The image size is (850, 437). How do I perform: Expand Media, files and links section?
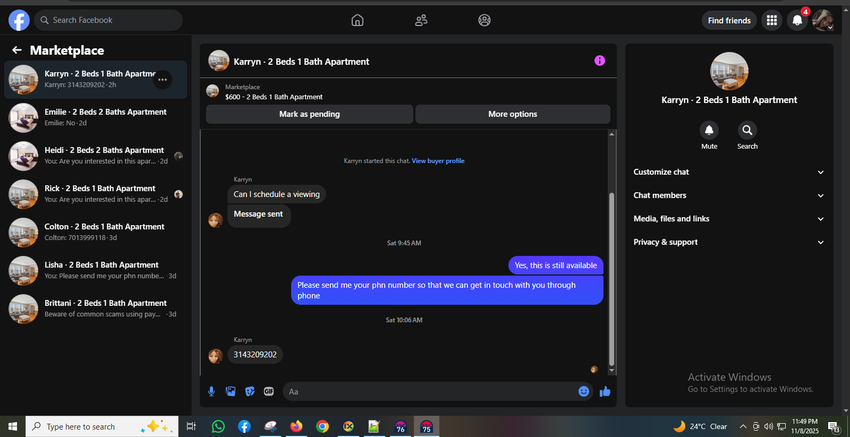[729, 219]
